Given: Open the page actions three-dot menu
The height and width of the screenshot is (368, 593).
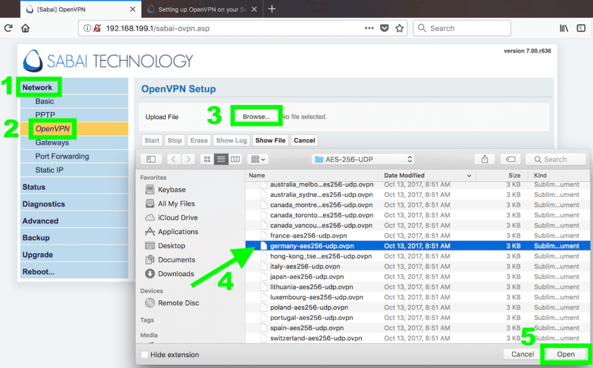Looking at the screenshot, I should point(369,28).
